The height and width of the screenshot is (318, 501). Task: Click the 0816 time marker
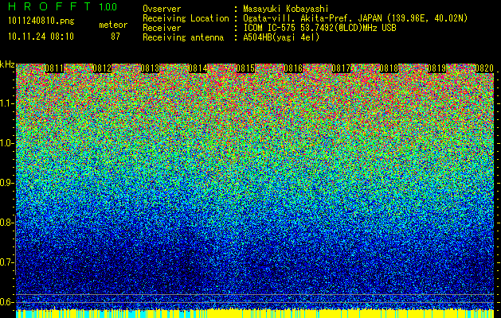293,68
